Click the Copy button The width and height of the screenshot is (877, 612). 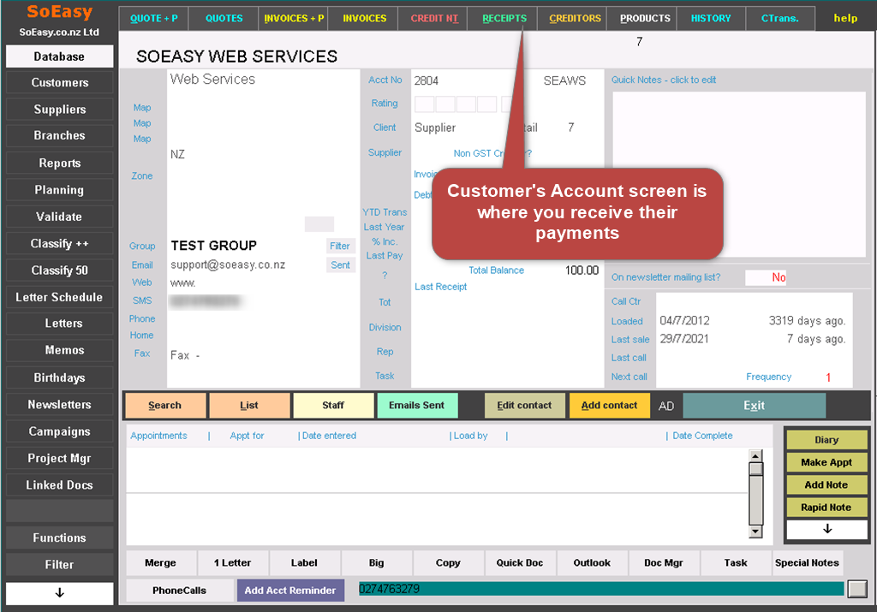click(448, 563)
